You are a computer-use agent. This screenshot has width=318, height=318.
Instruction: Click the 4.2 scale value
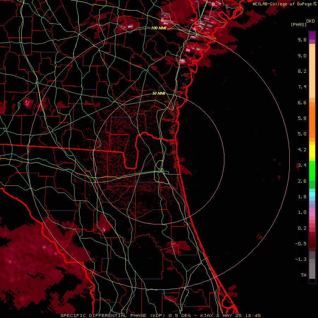coord(302,150)
